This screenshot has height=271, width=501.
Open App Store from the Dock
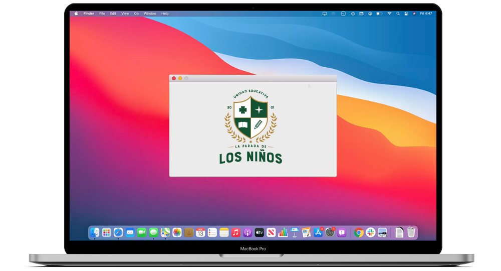point(318,232)
